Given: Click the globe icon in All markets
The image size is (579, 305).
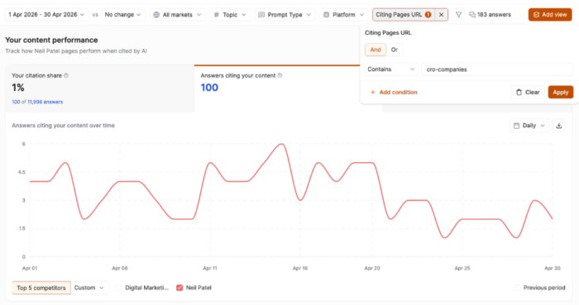Looking at the screenshot, I should [x=156, y=15].
